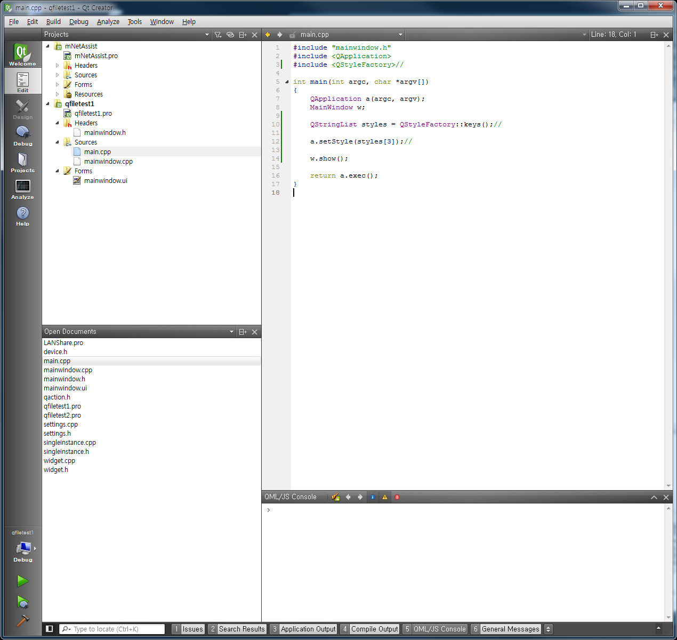Focus the Type to locate field
The height and width of the screenshot is (640, 677).
(x=112, y=629)
